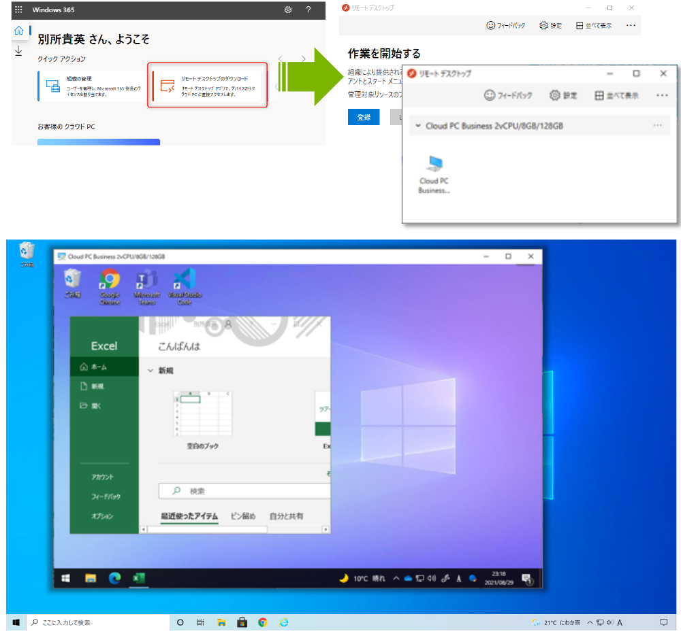This screenshot has height=642, width=681.
Task: Click the Excel horizontal scrollbar left arrow
Action: tap(144, 529)
